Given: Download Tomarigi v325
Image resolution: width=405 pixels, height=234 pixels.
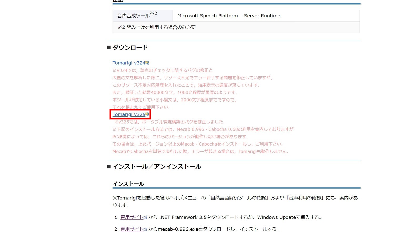Looking at the screenshot, I should (x=128, y=114).
